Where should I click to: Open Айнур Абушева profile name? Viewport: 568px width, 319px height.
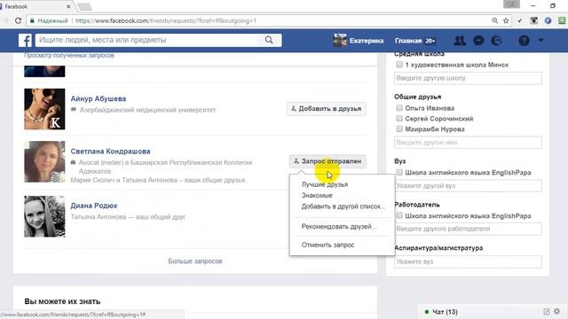coord(99,98)
